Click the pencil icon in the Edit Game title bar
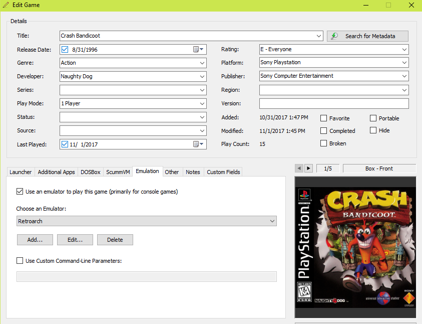The image size is (422, 324). click(x=6, y=5)
